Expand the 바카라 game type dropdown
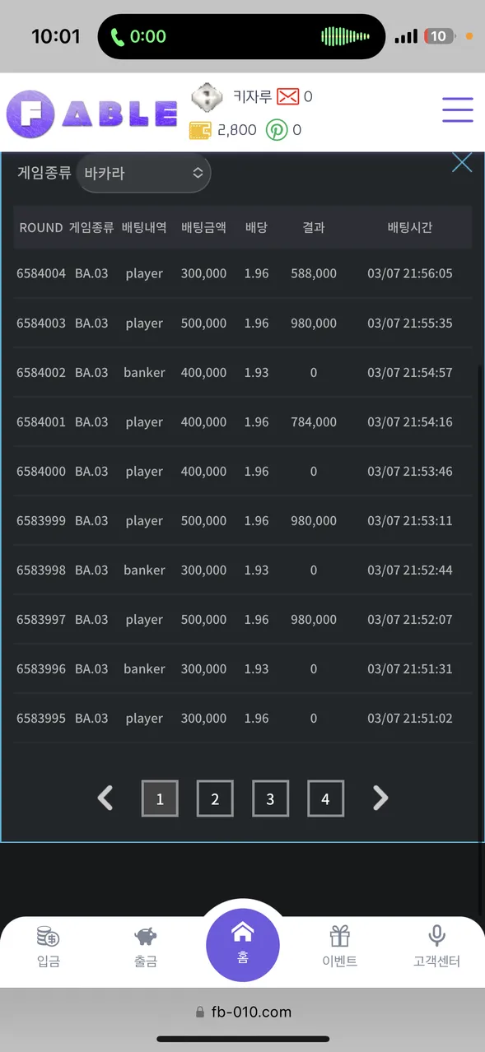Screen dimensions: 485x1052 pyautogui.click(x=144, y=173)
